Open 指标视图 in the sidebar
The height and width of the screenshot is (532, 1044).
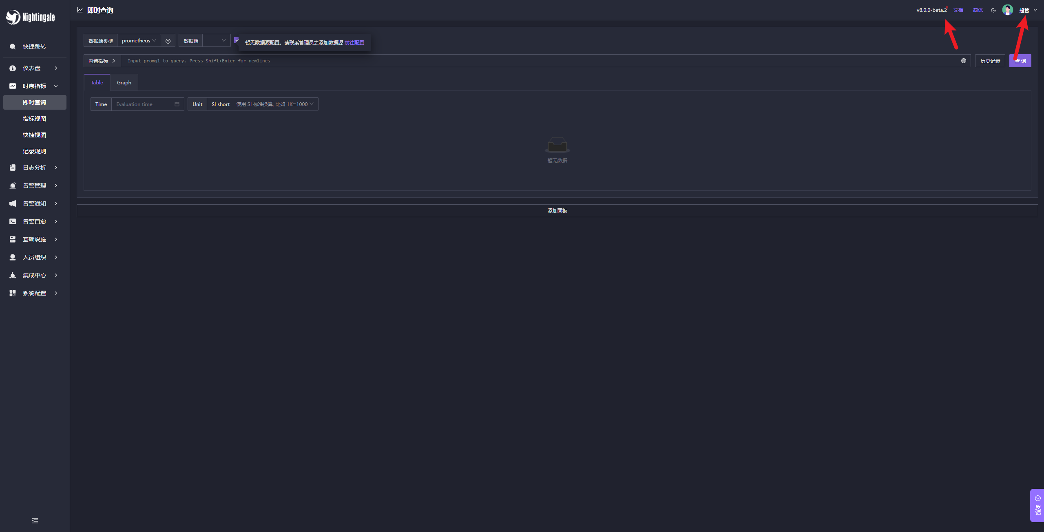(x=34, y=119)
